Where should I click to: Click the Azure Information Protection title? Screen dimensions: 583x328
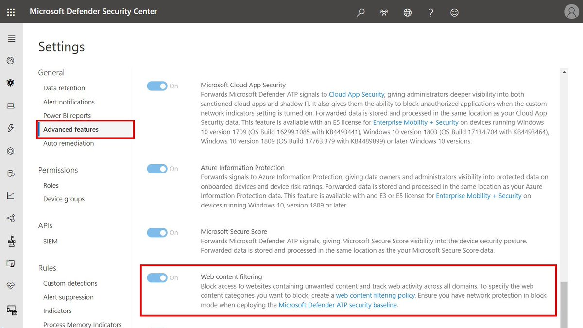[243, 168]
